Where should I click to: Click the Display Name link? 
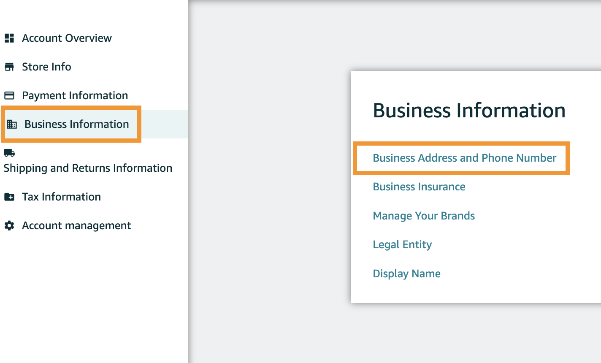(406, 274)
